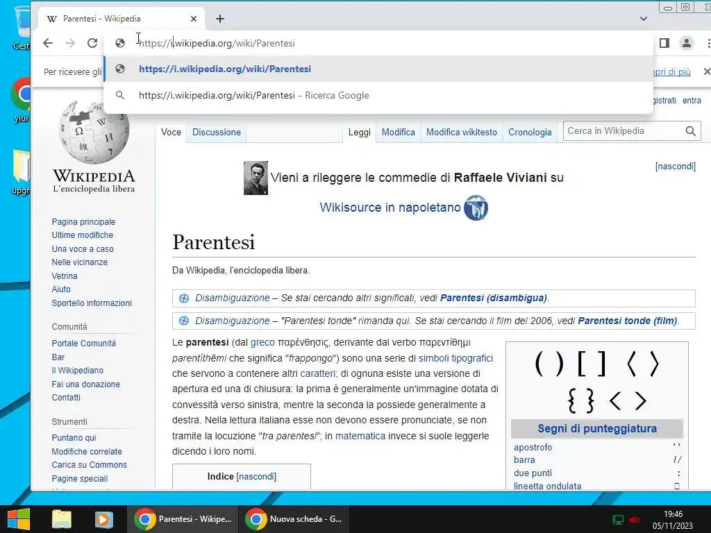Dismiss the notification info bar
This screenshot has height=533, width=711.
(x=706, y=71)
